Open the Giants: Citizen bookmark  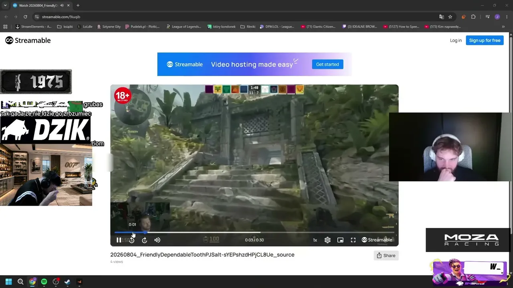318,27
